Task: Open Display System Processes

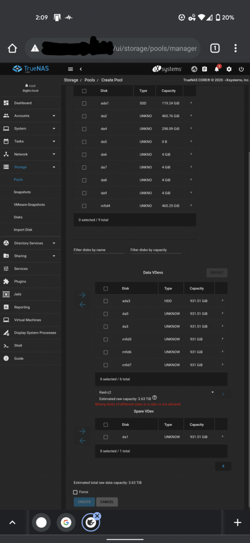Action: 31,333
